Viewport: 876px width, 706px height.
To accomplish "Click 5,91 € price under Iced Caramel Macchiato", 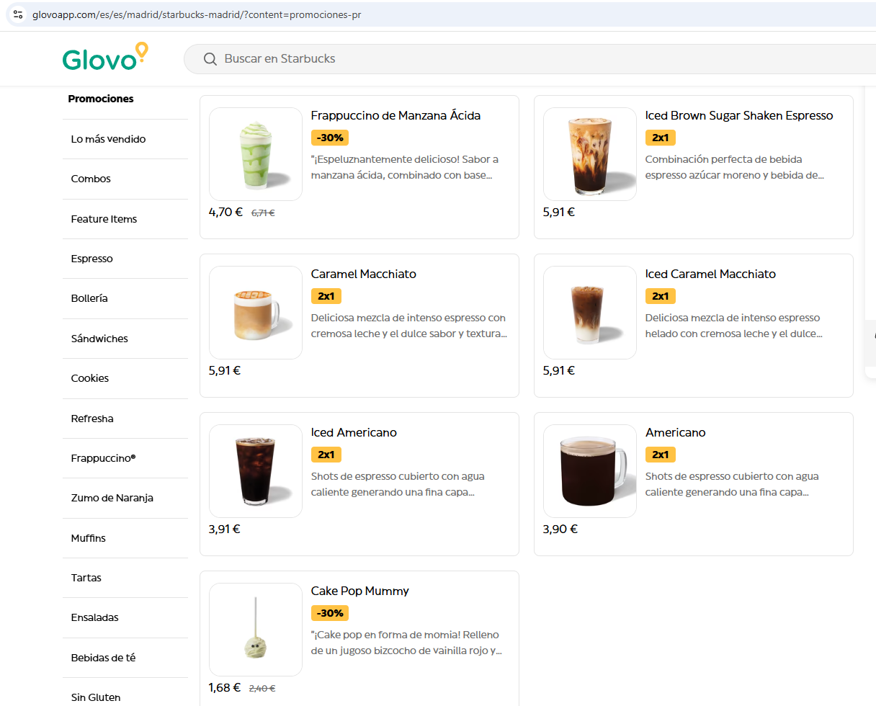I will 559,370.
